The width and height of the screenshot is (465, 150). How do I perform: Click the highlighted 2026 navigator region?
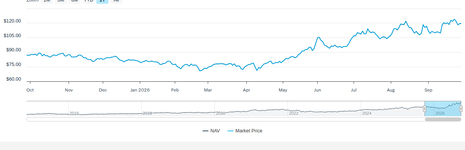tap(443, 109)
